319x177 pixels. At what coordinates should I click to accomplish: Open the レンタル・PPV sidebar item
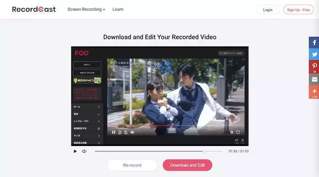click(87, 121)
